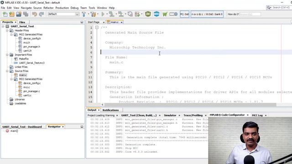Click the UART_Serial_Test project chip icon
This screenshot has height=164, width=292.
(7, 26)
